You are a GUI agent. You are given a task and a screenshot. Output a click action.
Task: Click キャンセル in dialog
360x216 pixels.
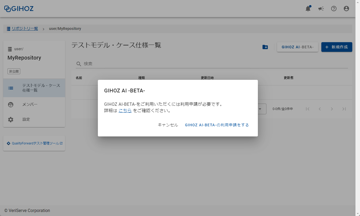coord(168,125)
